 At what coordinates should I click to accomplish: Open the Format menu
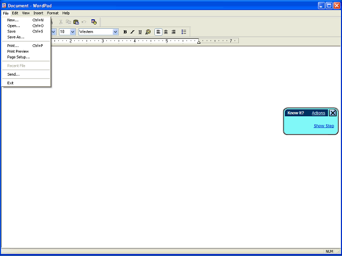click(x=53, y=13)
